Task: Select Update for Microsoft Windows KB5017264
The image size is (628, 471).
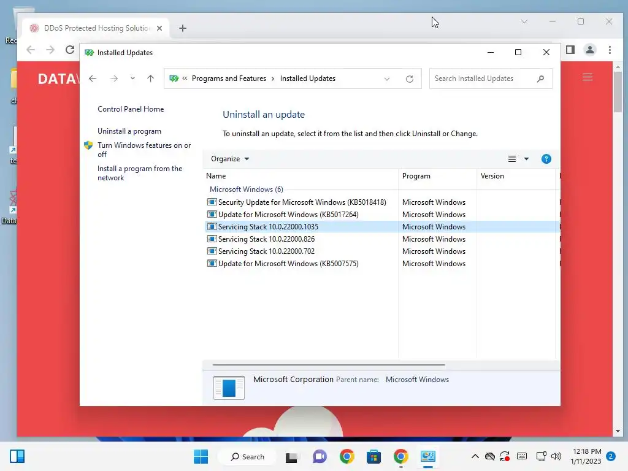Action: pyautogui.click(x=382, y=215)
